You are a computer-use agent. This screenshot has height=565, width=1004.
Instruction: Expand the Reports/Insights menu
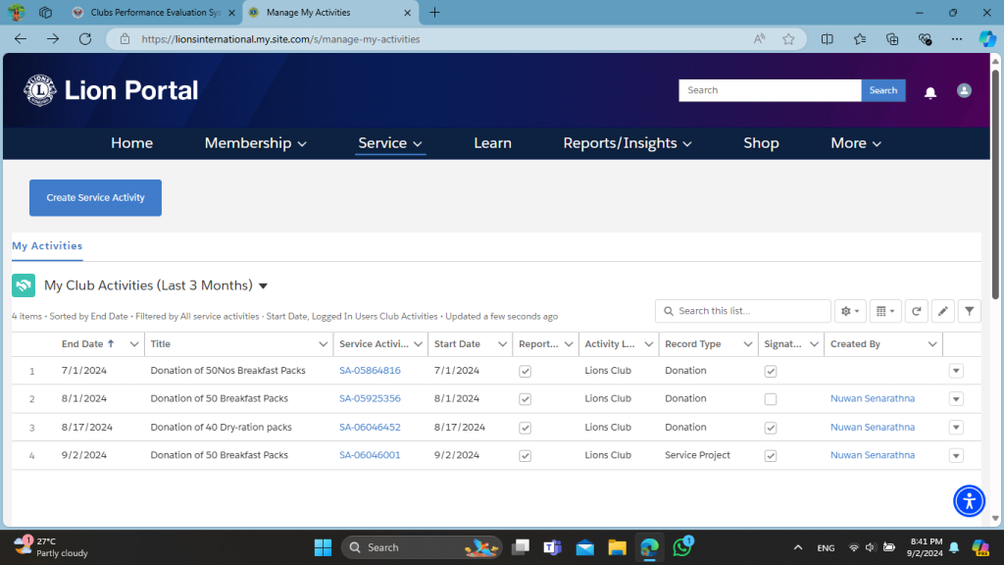627,143
